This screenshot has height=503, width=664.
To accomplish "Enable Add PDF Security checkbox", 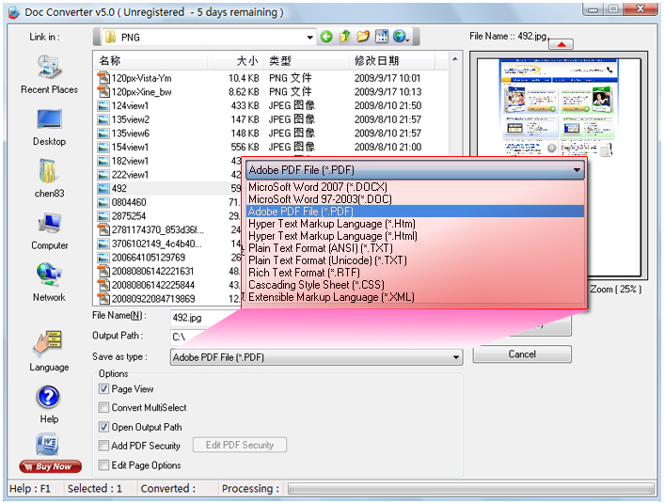I will point(104,446).
